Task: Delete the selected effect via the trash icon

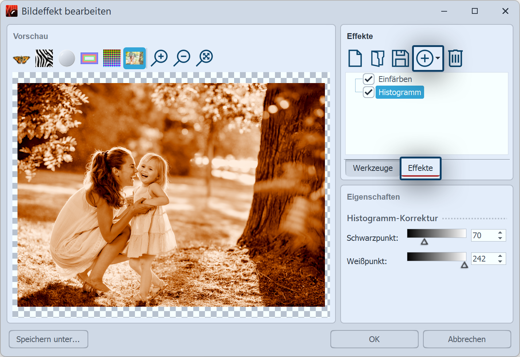Action: pyautogui.click(x=455, y=58)
